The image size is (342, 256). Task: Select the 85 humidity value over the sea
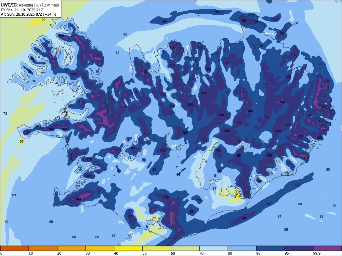[286, 229]
